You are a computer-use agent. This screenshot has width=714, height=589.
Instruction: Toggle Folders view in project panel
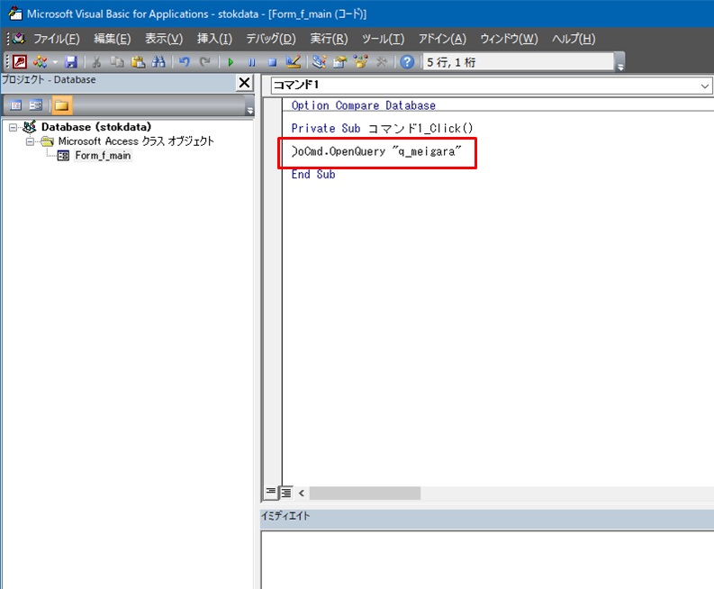[x=61, y=105]
